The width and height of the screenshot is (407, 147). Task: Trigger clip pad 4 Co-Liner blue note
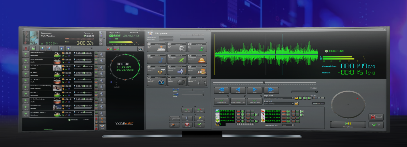pyautogui.click(x=157, y=59)
